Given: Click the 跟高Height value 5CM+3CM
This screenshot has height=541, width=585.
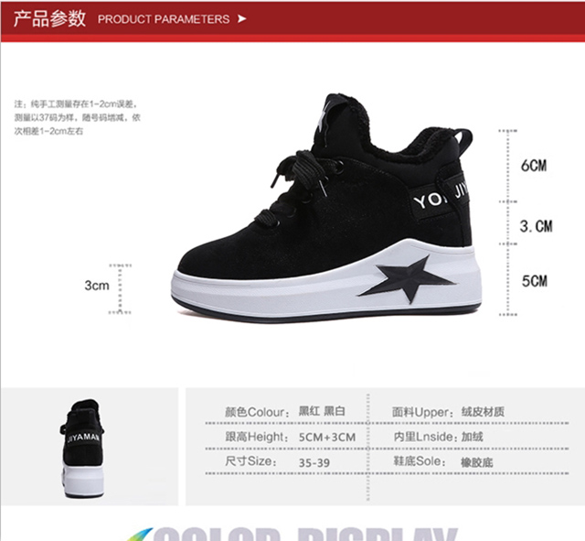Looking at the screenshot, I should pyautogui.click(x=327, y=438).
